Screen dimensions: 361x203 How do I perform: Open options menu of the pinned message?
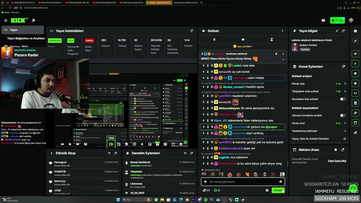283,54
